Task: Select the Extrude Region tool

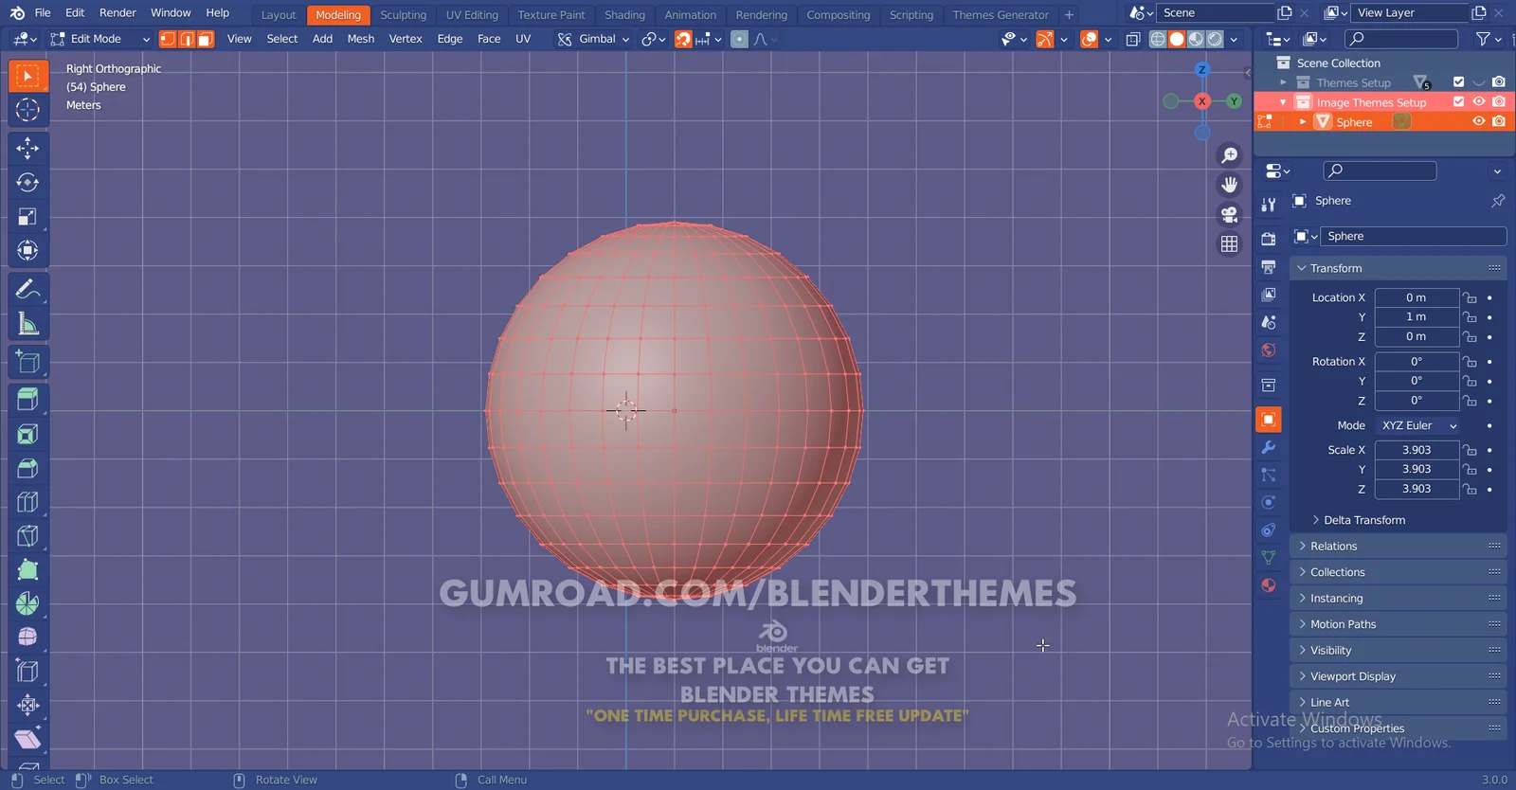Action: [x=27, y=400]
